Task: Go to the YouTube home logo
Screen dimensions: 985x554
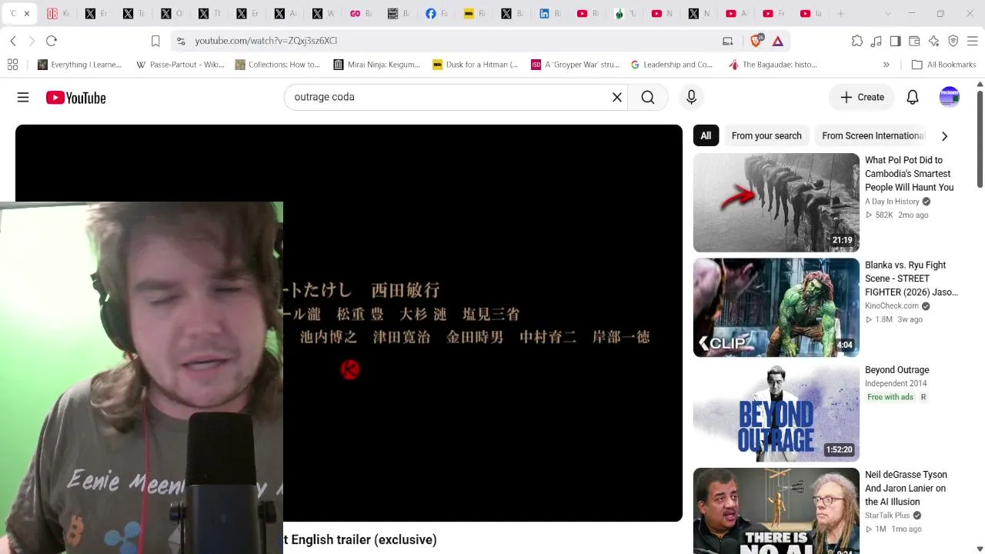Action: click(75, 98)
